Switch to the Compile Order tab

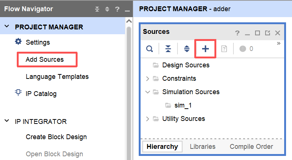tap(251, 147)
